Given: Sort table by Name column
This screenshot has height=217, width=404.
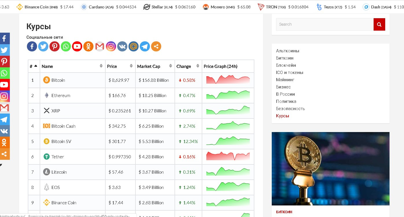Looking at the screenshot, I should [x=72, y=66].
